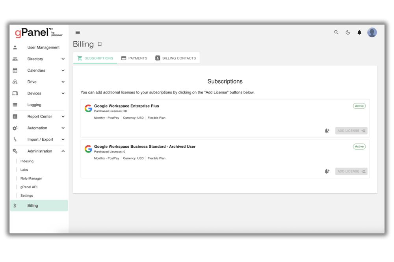Viewport: 394px width, 262px height.
Task: Click Active badge on Enterprise Plus
Action: (x=359, y=106)
